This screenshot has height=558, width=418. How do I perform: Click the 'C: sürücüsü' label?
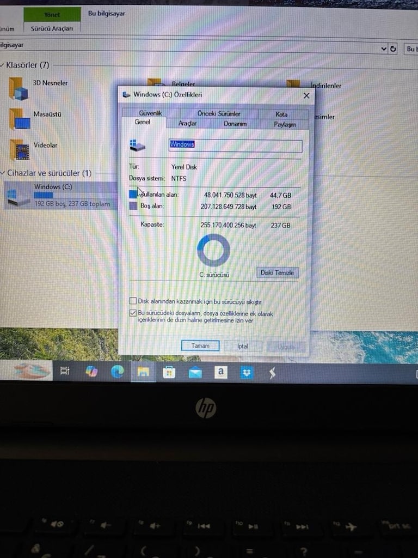pyautogui.click(x=214, y=275)
